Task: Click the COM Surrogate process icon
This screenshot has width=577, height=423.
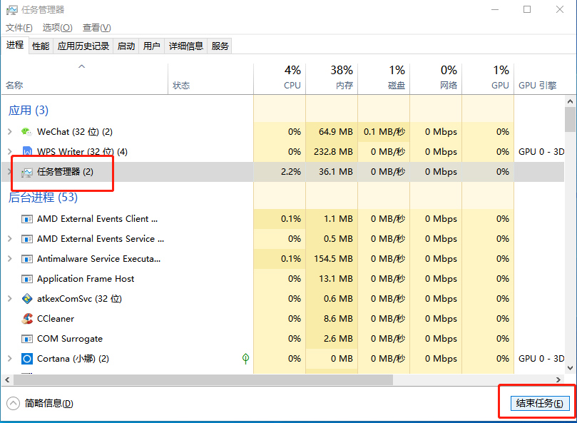Action: pos(27,339)
